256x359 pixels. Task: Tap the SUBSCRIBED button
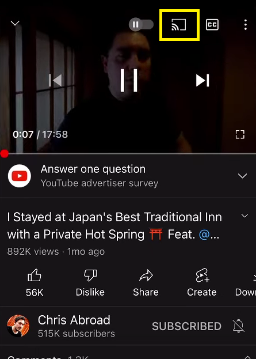point(187,326)
